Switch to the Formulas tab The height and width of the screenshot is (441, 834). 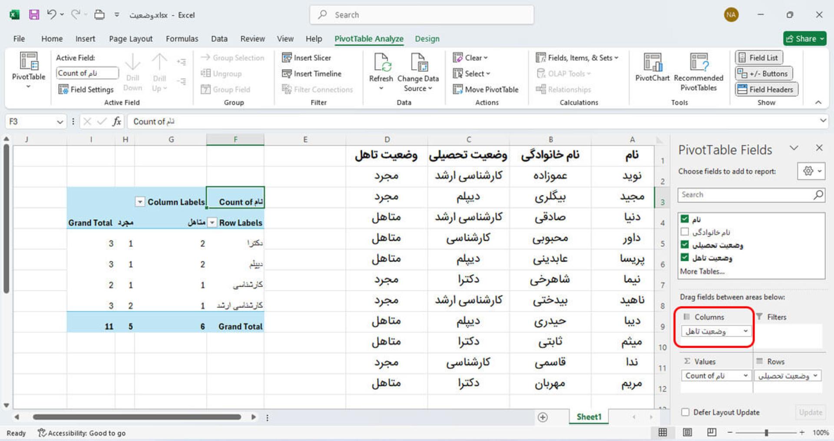point(182,39)
